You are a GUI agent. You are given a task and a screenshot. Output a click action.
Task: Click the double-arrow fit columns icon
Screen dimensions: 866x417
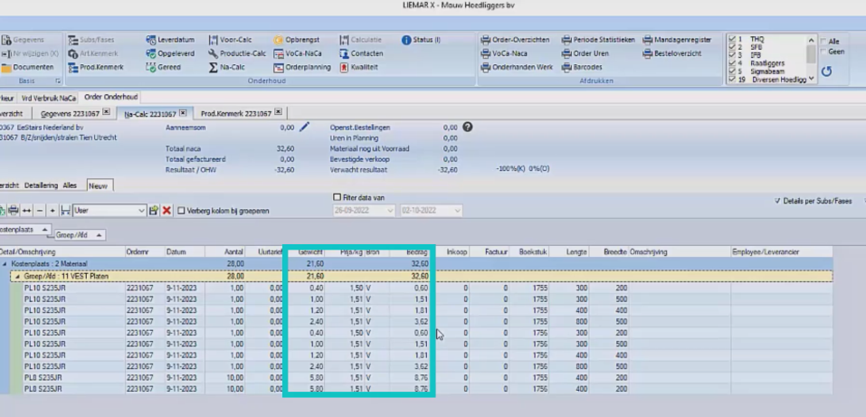point(26,211)
